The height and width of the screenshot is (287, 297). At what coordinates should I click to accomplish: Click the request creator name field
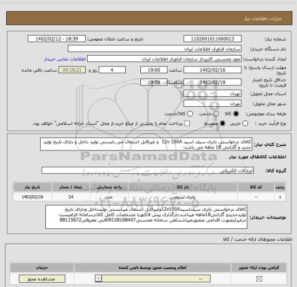click(x=164, y=59)
